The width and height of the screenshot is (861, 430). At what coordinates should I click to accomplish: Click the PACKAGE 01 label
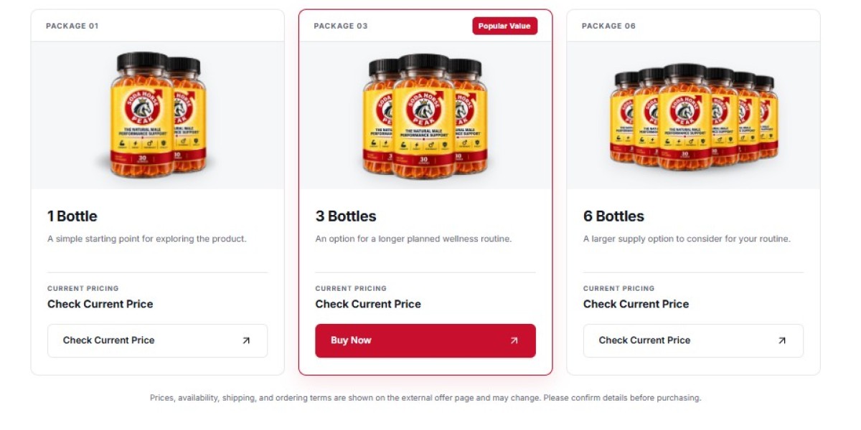click(72, 26)
